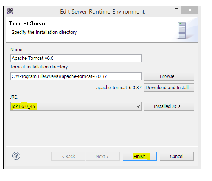Click the Name: label
Screen dimensions: 212x181
point(17,50)
